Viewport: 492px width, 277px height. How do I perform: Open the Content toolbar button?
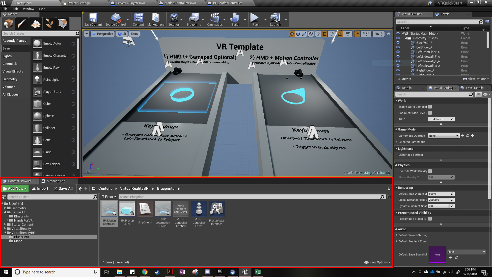(x=138, y=20)
